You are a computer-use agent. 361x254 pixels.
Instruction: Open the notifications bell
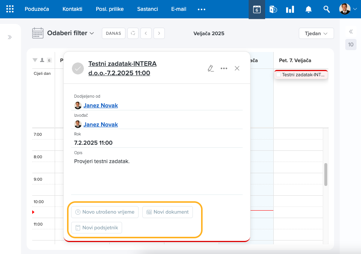click(309, 9)
